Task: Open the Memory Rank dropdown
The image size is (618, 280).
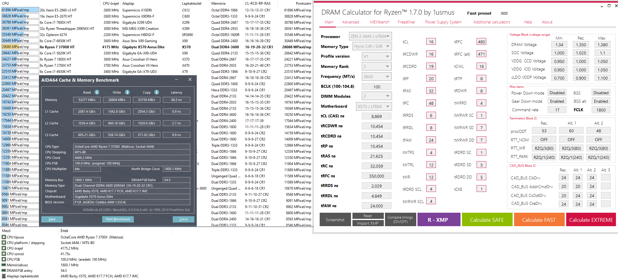Action: tap(377, 66)
